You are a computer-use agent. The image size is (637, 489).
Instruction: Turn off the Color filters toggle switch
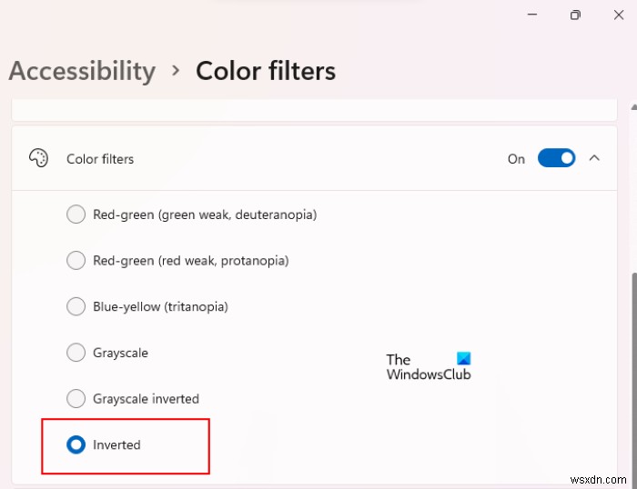(x=556, y=158)
